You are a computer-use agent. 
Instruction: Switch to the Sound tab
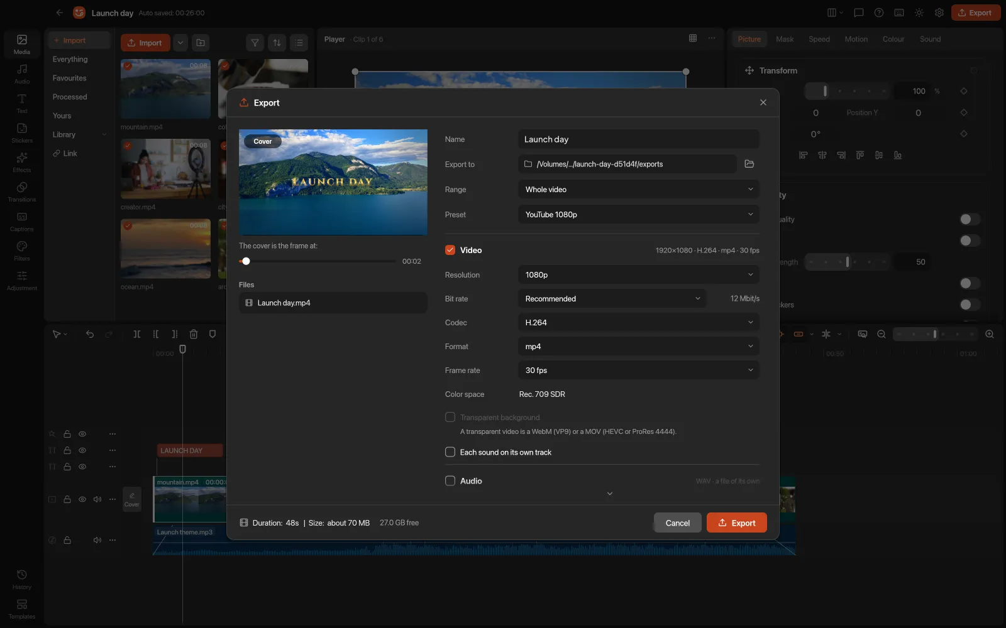click(x=931, y=39)
